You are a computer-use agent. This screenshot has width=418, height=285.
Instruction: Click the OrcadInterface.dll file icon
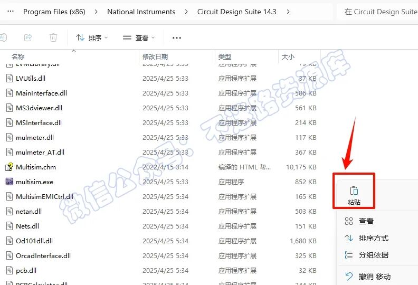[9, 255]
